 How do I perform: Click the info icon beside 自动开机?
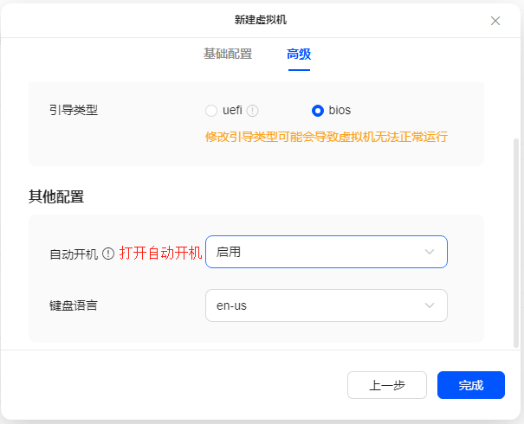click(x=108, y=254)
